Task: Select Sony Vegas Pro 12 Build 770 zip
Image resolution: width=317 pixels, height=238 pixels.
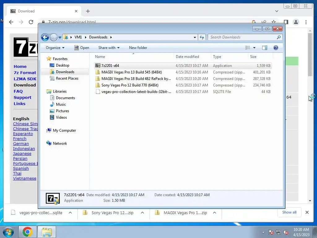Action: pos(183,85)
